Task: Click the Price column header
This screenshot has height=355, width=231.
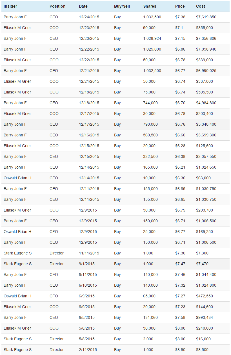Action: coord(180,6)
